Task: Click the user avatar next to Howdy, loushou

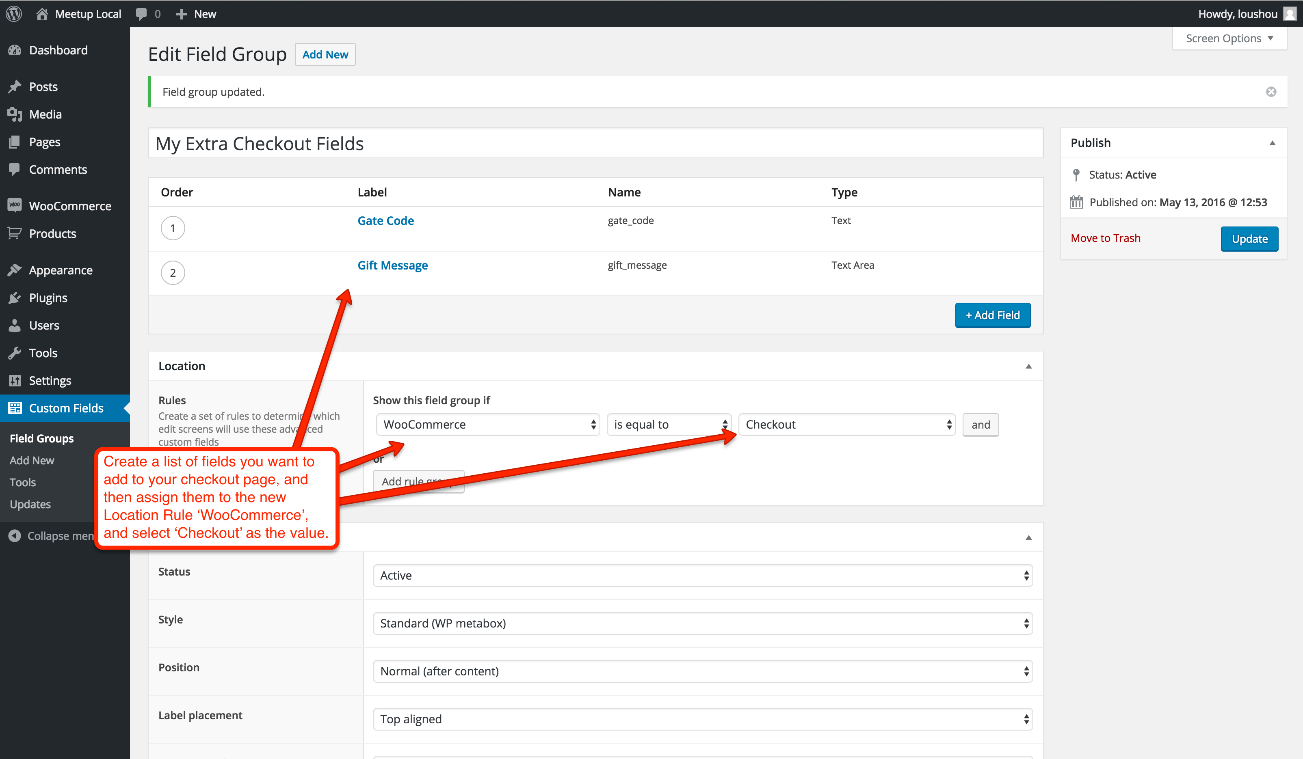Action: pyautogui.click(x=1290, y=14)
